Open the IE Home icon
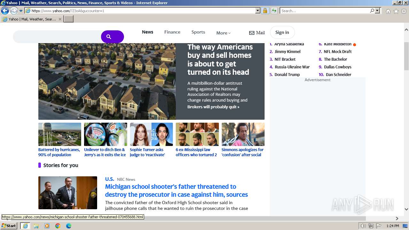409x230 pixels. point(388,11)
